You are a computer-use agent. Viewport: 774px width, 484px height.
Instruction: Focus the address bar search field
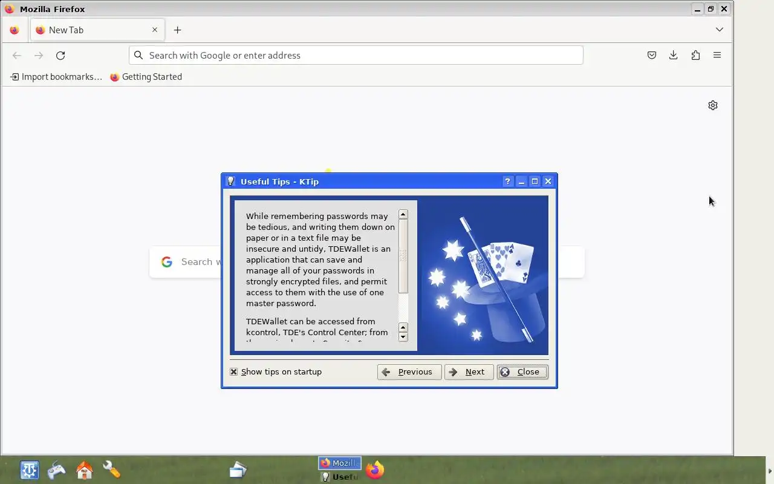[356, 55]
